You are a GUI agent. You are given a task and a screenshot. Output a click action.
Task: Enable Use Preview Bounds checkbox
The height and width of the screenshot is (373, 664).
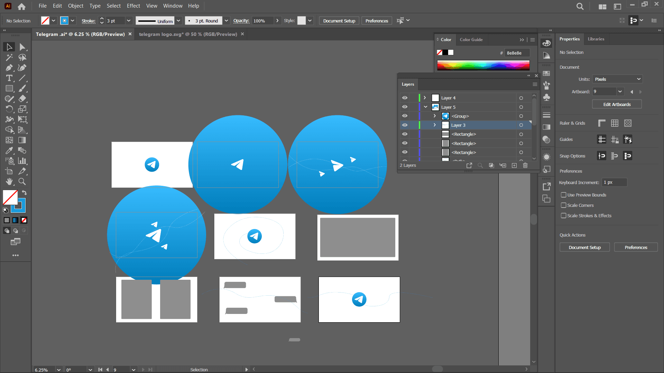pos(564,195)
